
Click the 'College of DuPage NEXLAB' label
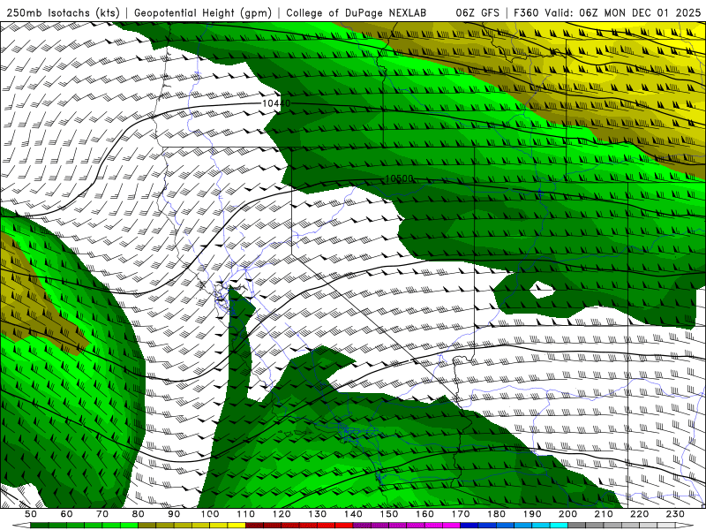(357, 12)
